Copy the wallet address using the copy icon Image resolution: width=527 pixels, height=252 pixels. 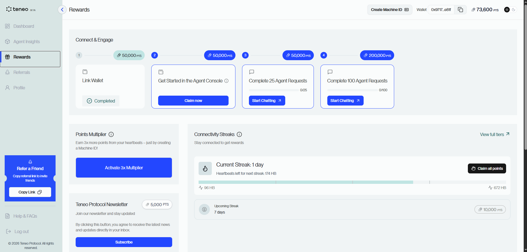[460, 9]
